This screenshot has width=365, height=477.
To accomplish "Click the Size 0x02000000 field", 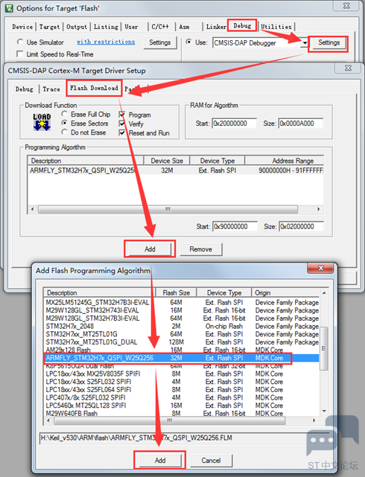I will point(302,227).
